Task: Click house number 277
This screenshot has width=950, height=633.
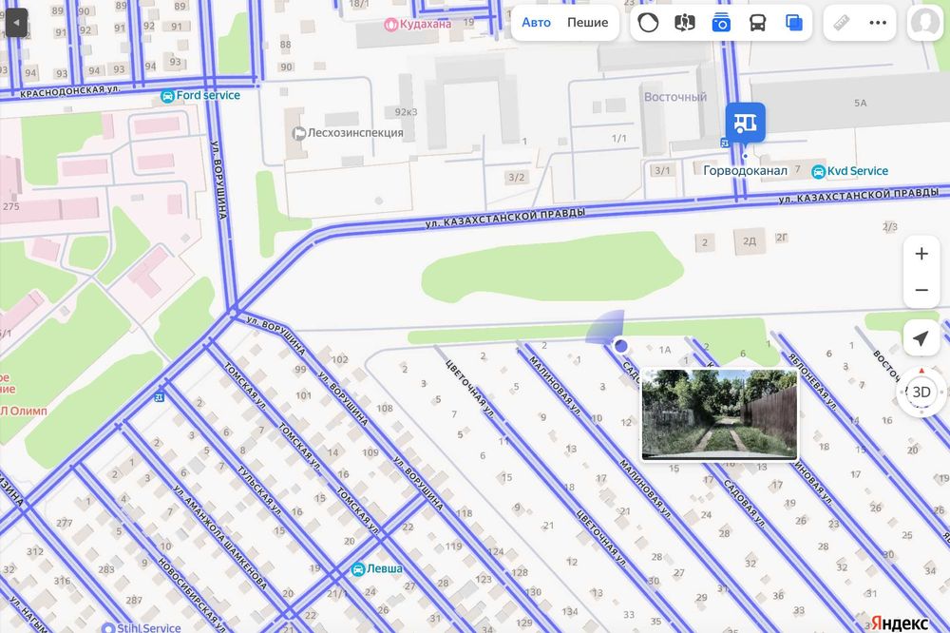Action: click(65, 523)
